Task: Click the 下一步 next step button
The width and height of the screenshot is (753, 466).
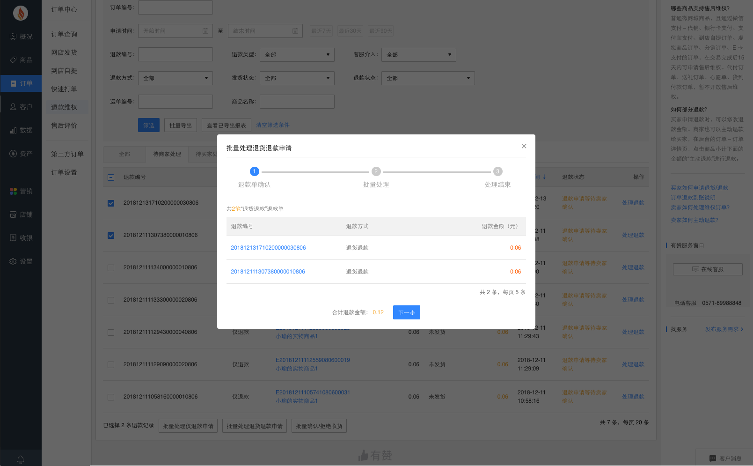Action: (x=406, y=312)
